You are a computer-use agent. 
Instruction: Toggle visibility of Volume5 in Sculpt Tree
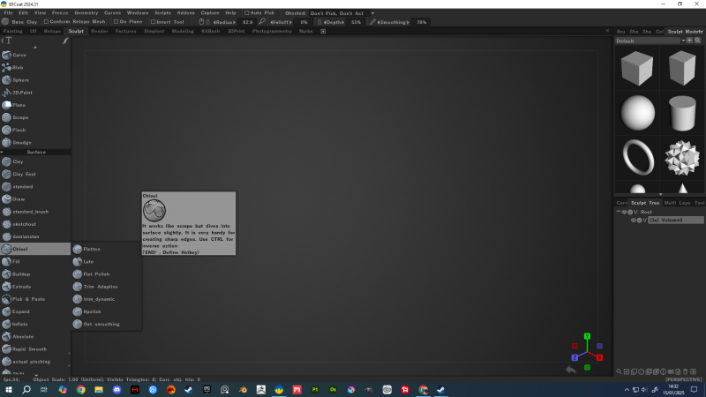coord(632,221)
